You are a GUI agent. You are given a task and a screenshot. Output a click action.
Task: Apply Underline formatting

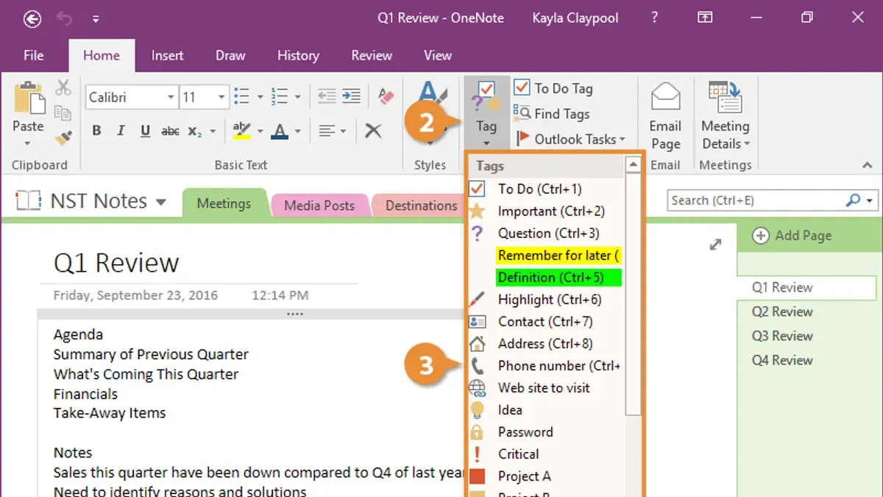pyautogui.click(x=146, y=131)
